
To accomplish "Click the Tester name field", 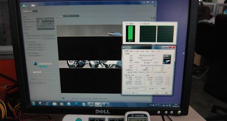I will point(46,29).
